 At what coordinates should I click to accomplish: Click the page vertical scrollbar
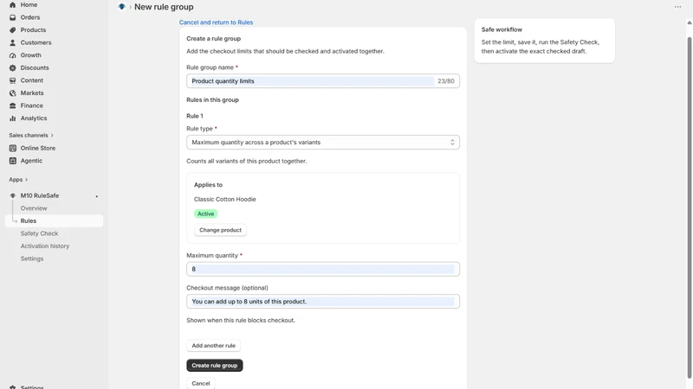(x=689, y=207)
